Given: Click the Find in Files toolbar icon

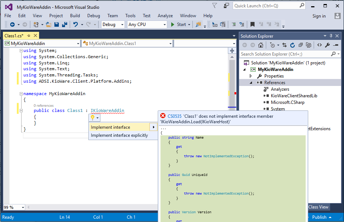Looking at the screenshot, I should click(198, 25).
